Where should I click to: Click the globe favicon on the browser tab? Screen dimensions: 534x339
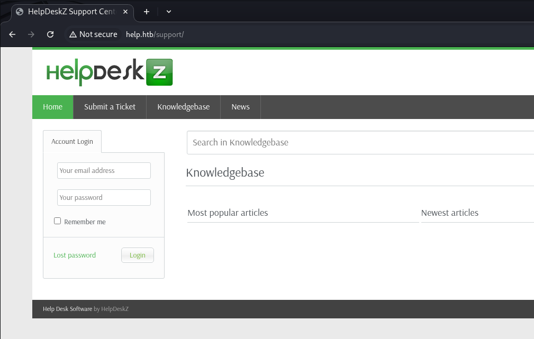click(20, 12)
